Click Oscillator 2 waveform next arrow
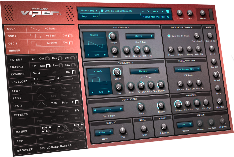The image size is (234, 157). point(109,92)
